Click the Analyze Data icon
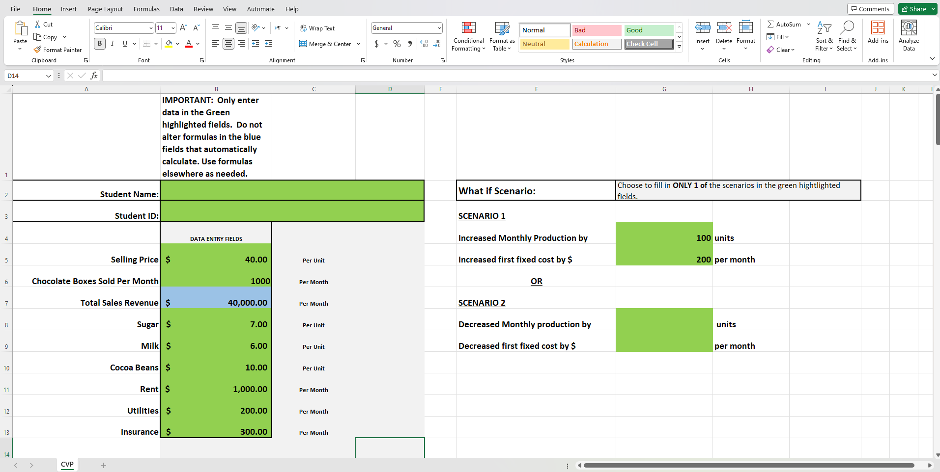The height and width of the screenshot is (472, 940). pyautogui.click(x=909, y=33)
